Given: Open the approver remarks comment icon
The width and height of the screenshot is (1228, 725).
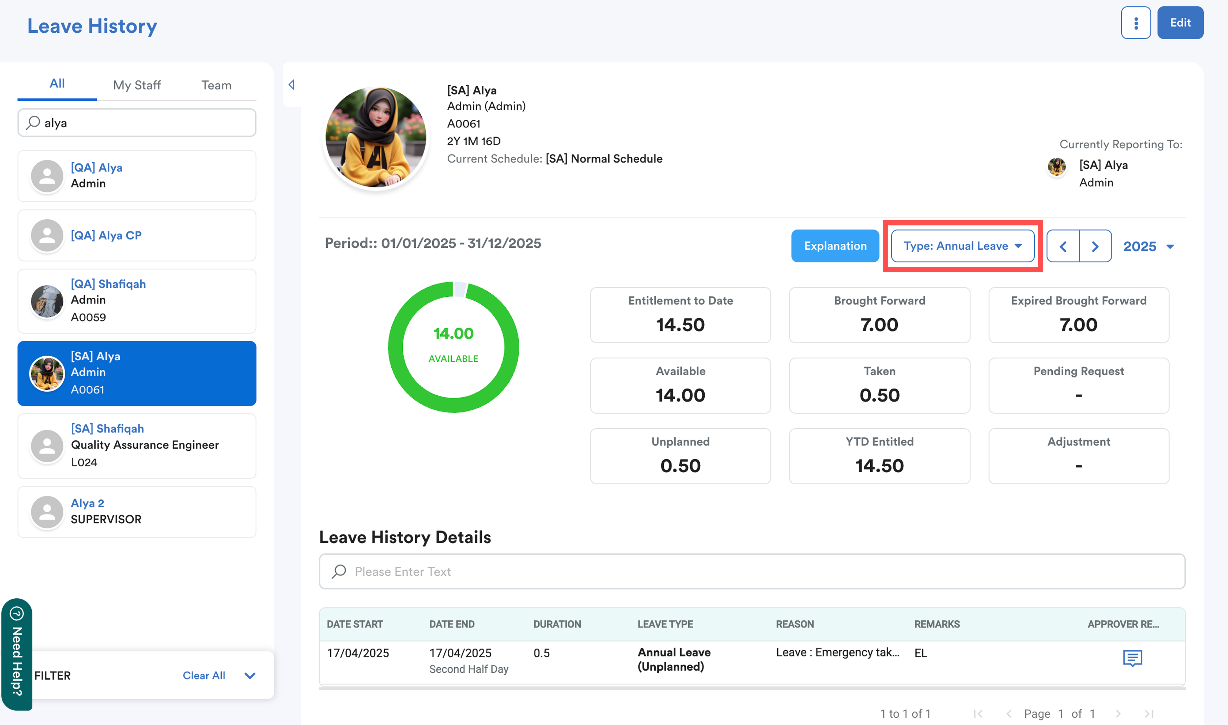Looking at the screenshot, I should (x=1132, y=658).
